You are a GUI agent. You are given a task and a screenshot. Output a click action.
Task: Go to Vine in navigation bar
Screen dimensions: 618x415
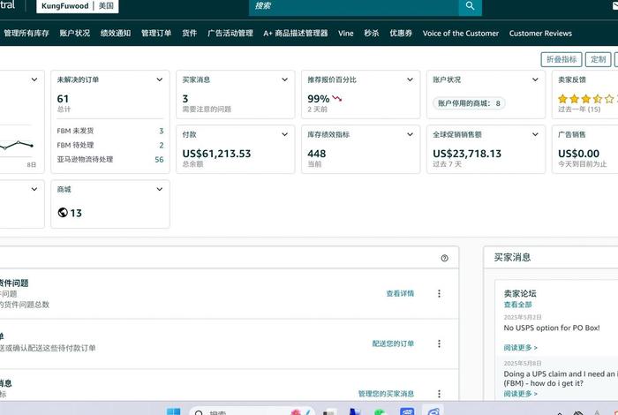coord(346,34)
